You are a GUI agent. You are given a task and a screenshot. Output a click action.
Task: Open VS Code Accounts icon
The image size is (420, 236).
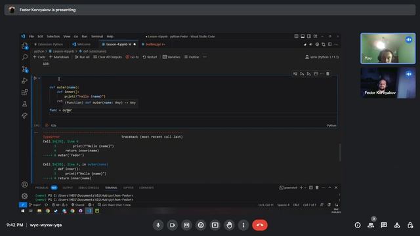(25, 184)
